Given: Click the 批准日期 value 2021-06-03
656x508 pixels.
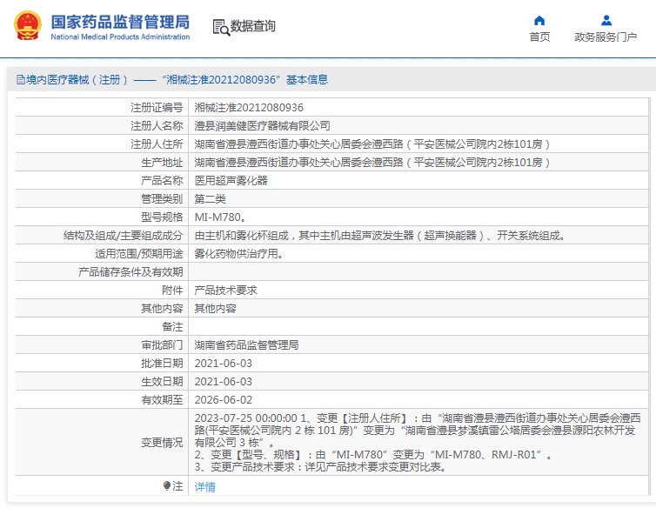Looking at the screenshot, I should (x=224, y=364).
